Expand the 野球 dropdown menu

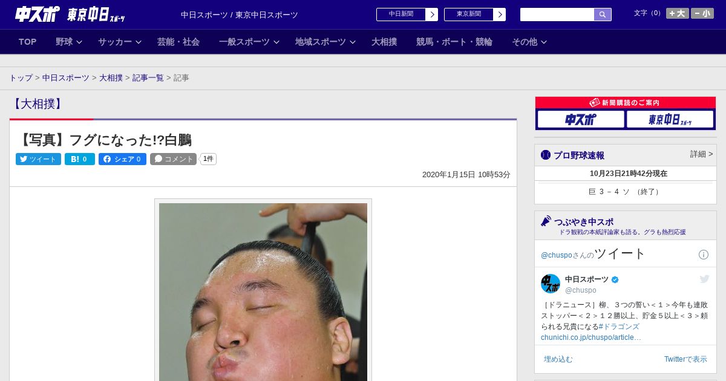pyautogui.click(x=68, y=42)
